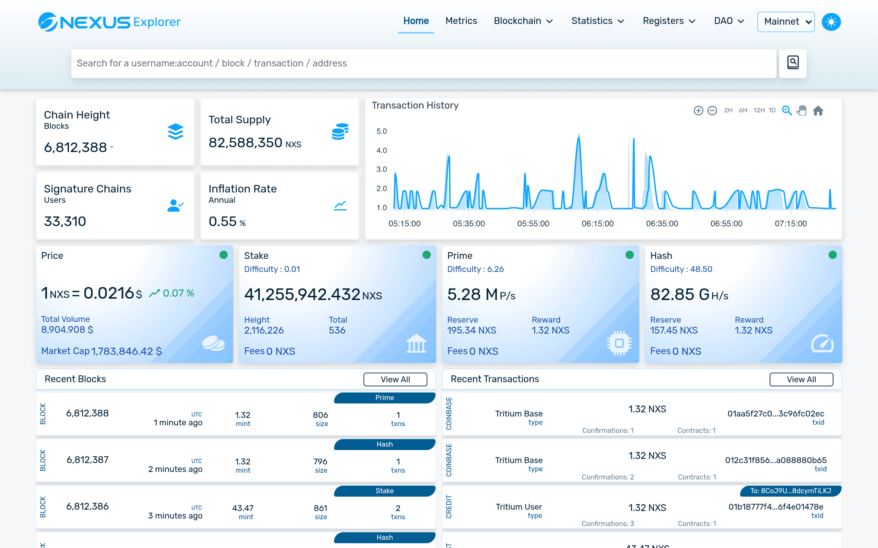
Task: Click the price trend up arrow icon
Action: 154,293
